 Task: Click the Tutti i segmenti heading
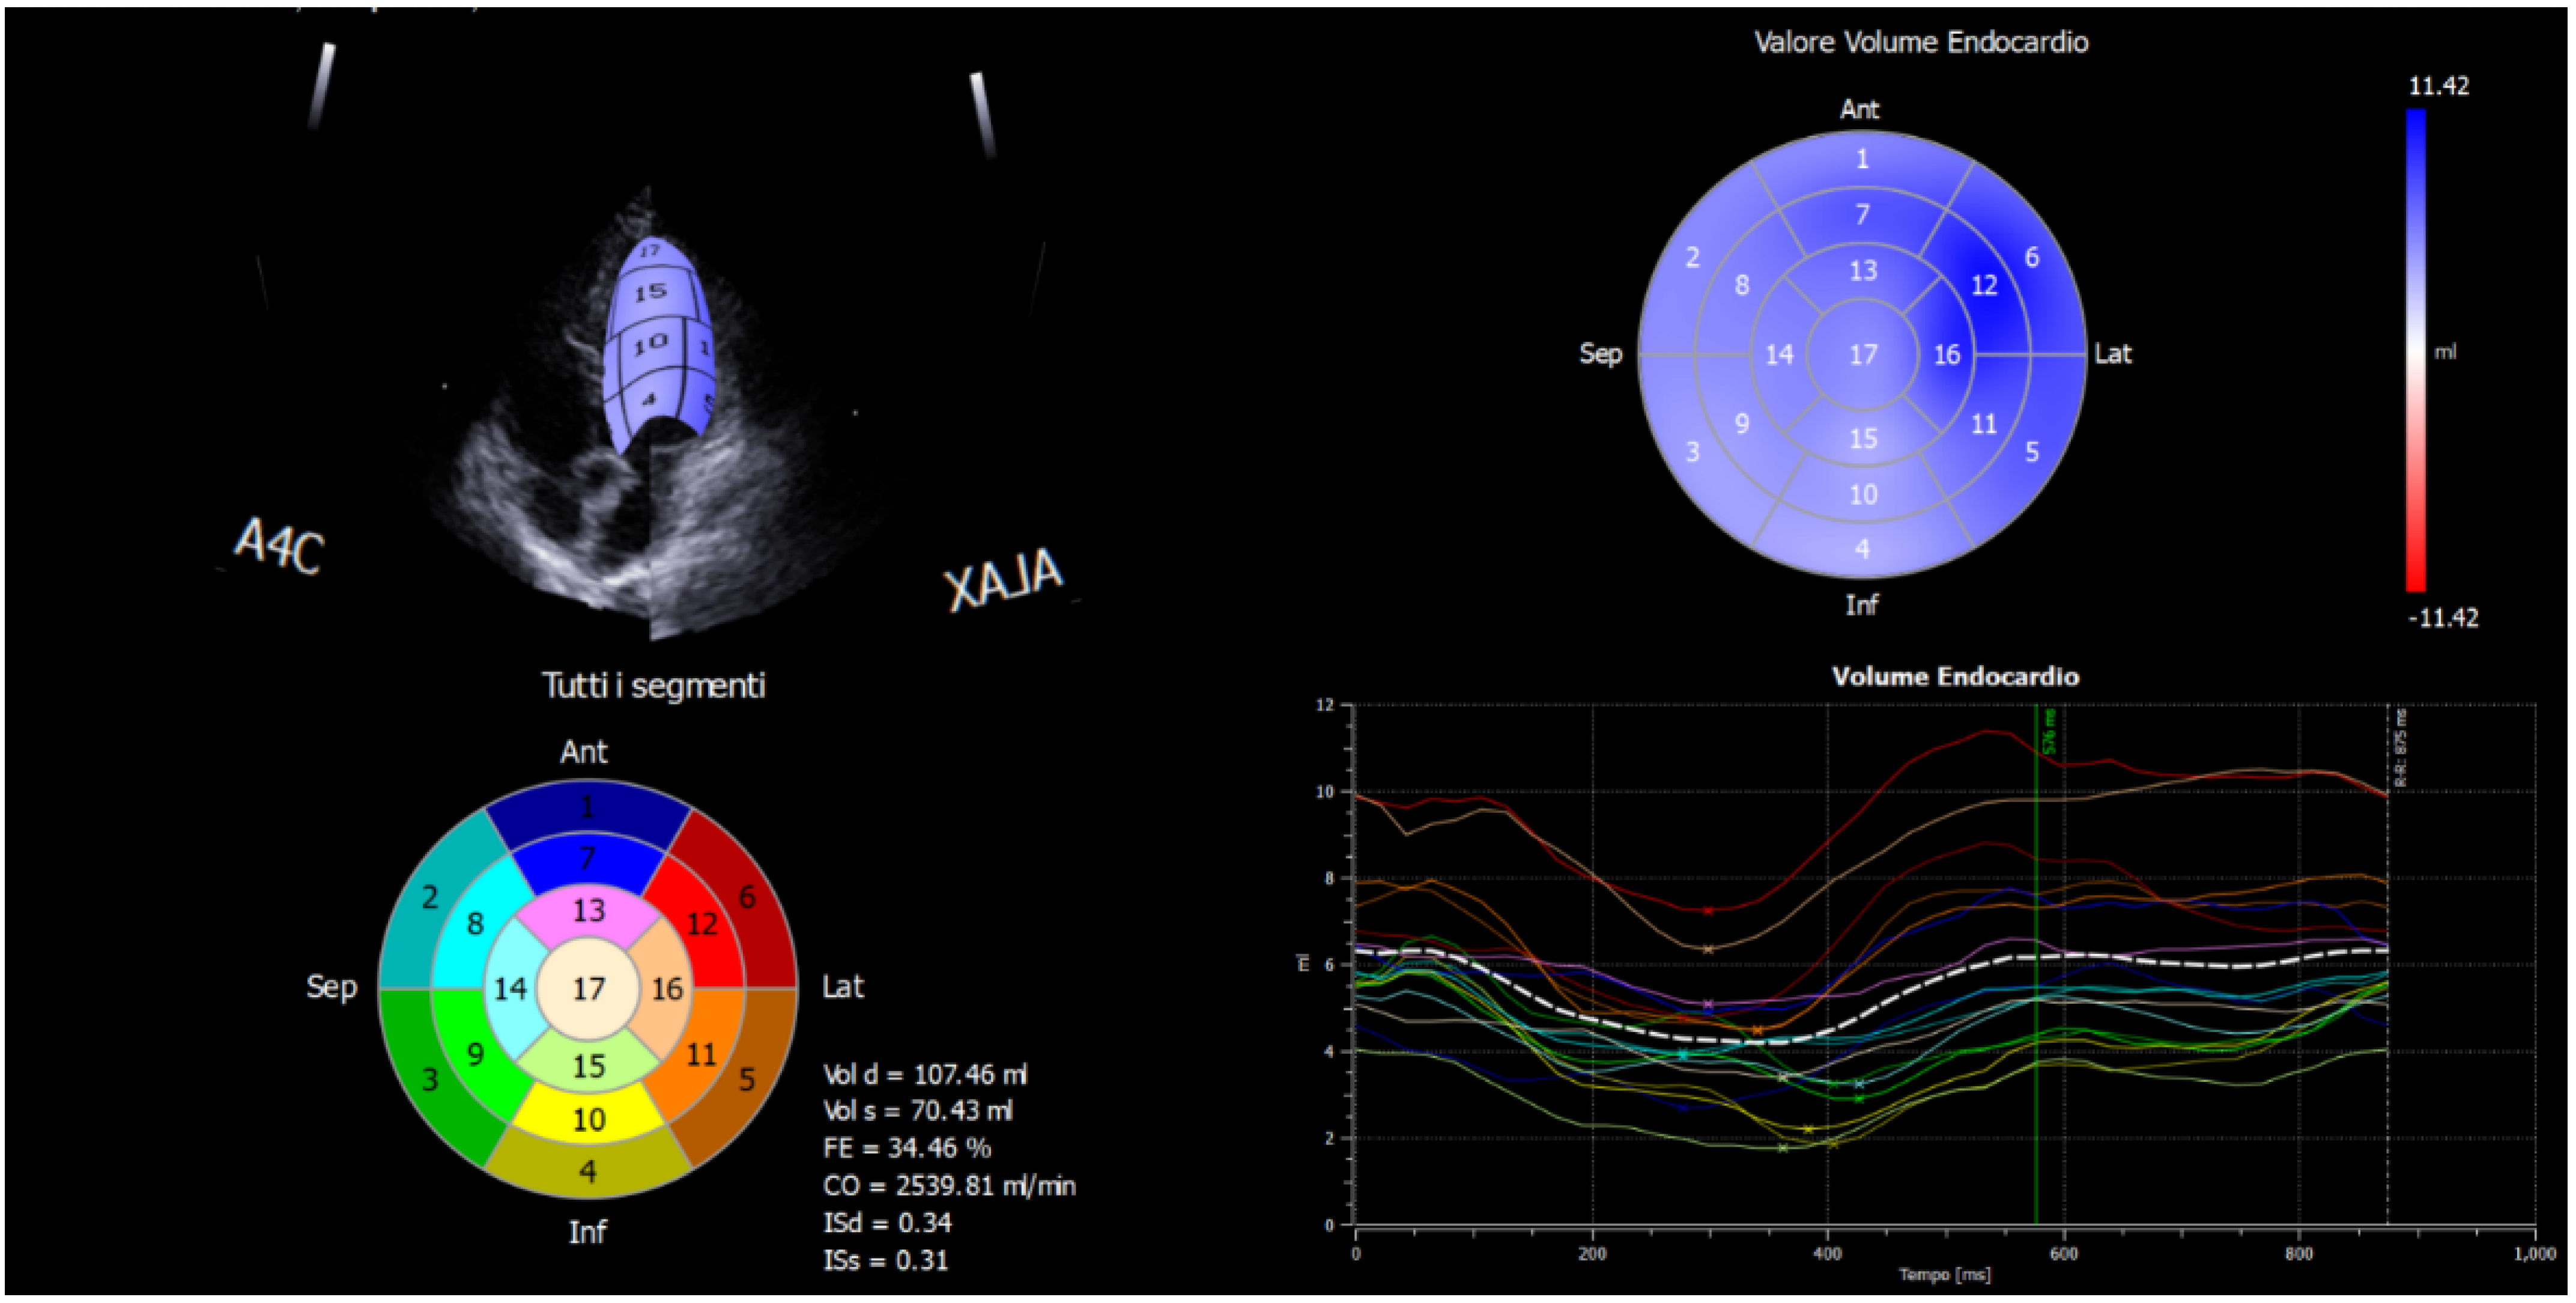point(653,686)
